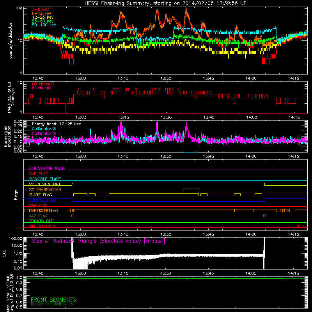Click the 0.30 tick on modulation plot
The image size is (312, 312).
coord(18,122)
